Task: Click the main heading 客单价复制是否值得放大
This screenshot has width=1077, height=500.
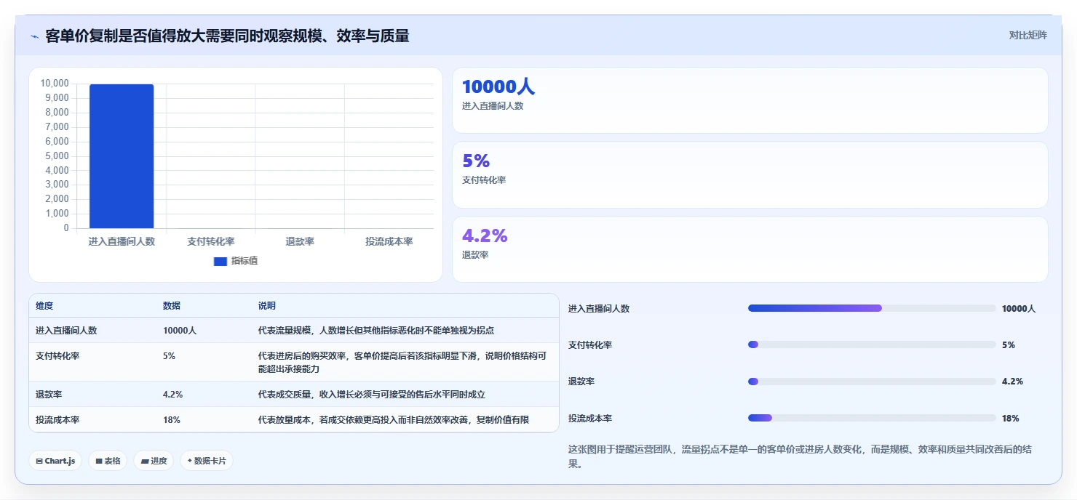Action: pos(227,36)
